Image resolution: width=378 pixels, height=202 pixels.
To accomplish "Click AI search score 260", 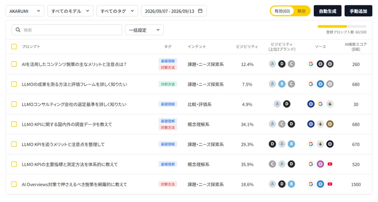I will [x=356, y=64].
